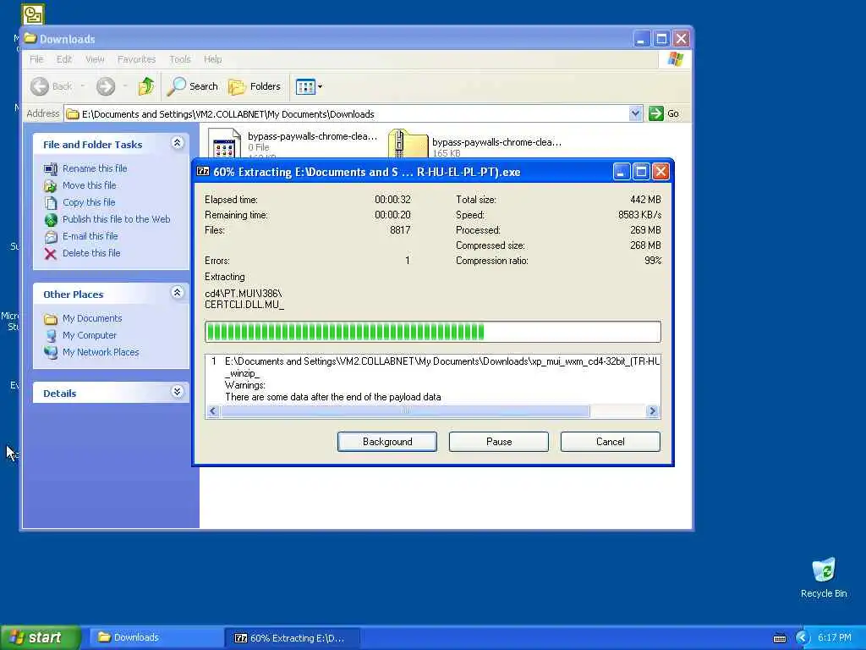Click the Back navigation button

(52, 86)
